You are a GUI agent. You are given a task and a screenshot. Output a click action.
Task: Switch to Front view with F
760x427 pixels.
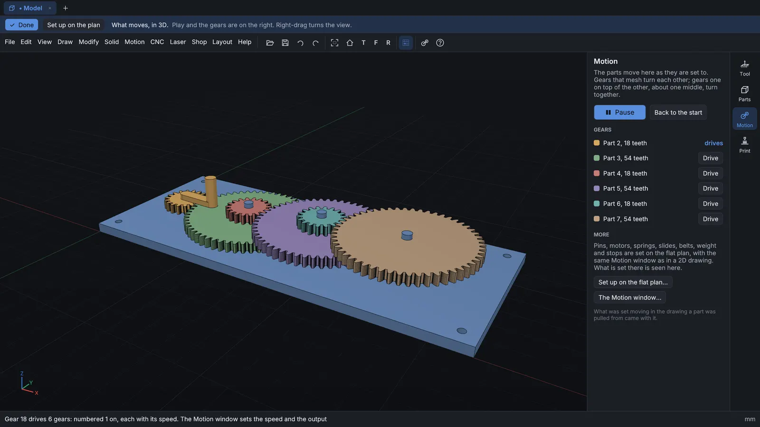(x=376, y=43)
